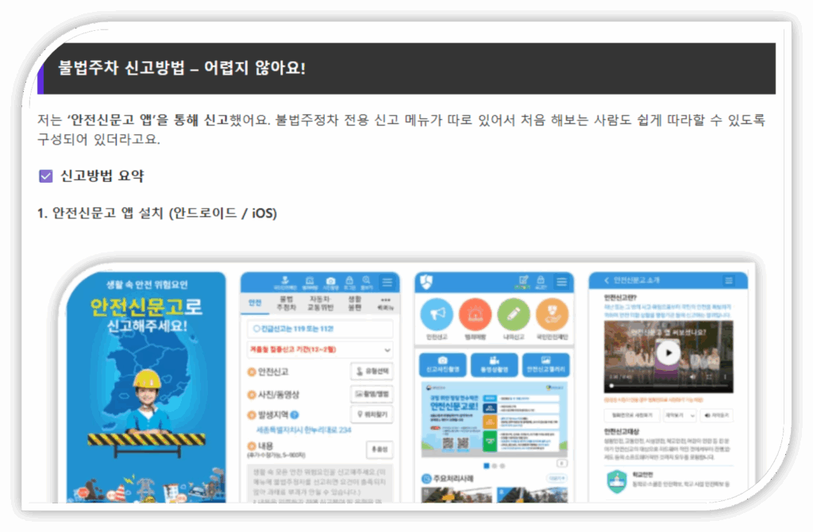Tap the camera icon in report form header

tap(330, 283)
